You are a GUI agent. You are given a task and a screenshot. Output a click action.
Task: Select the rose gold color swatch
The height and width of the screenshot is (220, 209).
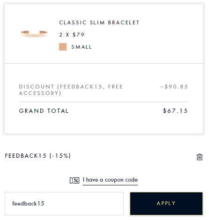click(63, 47)
